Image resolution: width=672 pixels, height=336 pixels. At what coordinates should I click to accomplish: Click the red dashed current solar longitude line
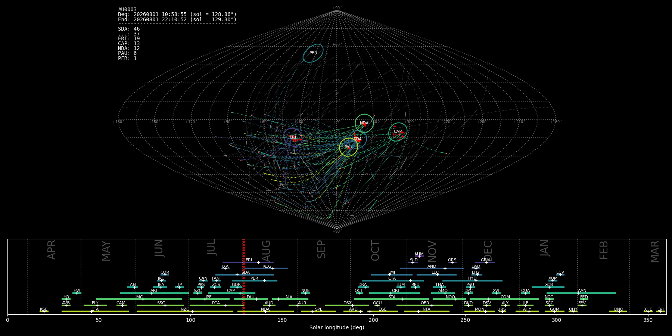(244, 276)
